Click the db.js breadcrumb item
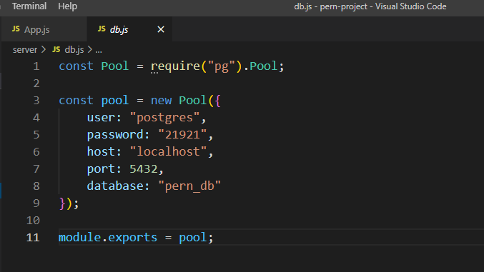Viewport: 484px width, 272px height. [74, 50]
